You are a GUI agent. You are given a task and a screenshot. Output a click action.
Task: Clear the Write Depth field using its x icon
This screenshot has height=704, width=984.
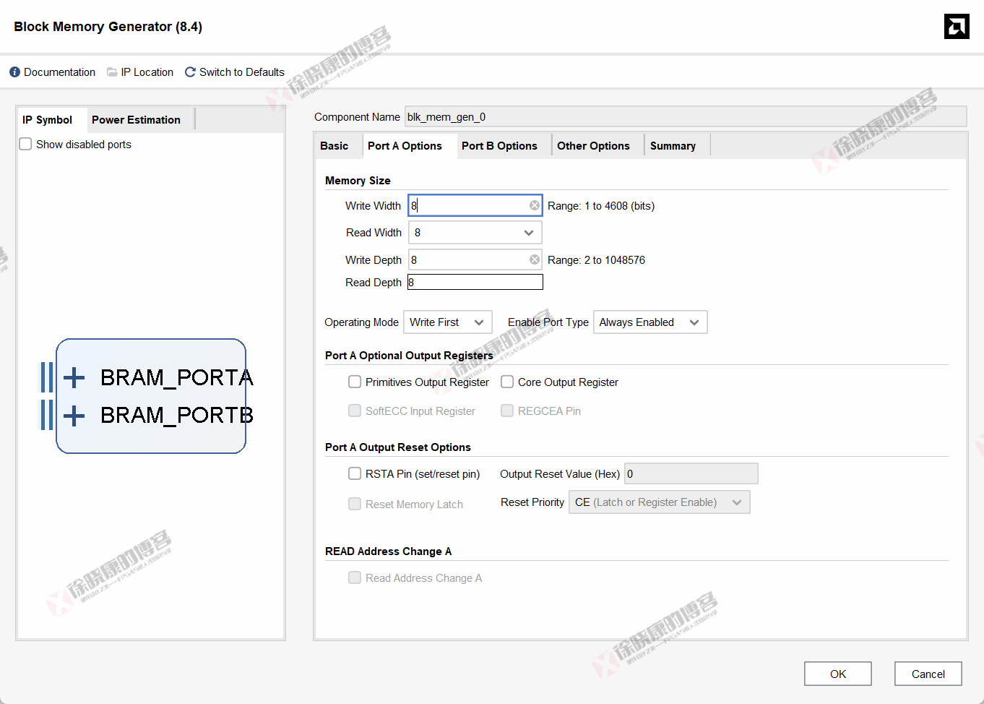click(x=534, y=259)
